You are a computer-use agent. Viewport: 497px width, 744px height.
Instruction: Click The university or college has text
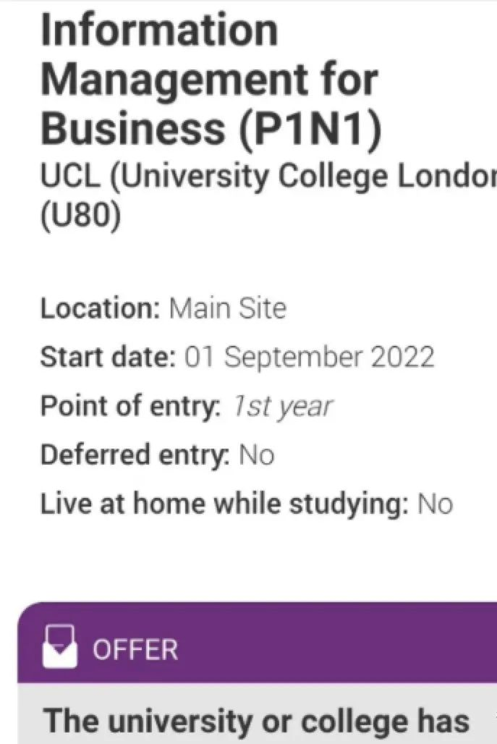pos(257,722)
